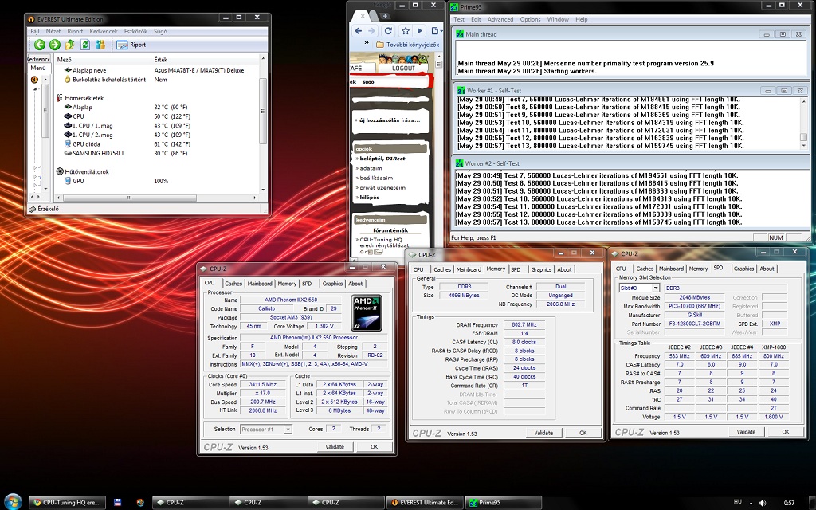Click the EVEREST horizontal scrollbar thumb
This screenshot has width=816, height=510.
(x=129, y=198)
